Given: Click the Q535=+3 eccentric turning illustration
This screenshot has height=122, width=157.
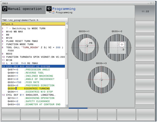Looking at the screenshot, I should (101, 80).
